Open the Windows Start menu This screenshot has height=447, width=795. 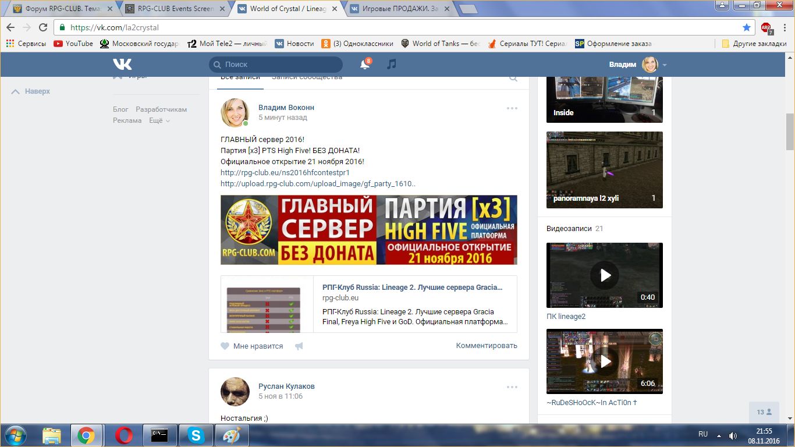(16, 435)
